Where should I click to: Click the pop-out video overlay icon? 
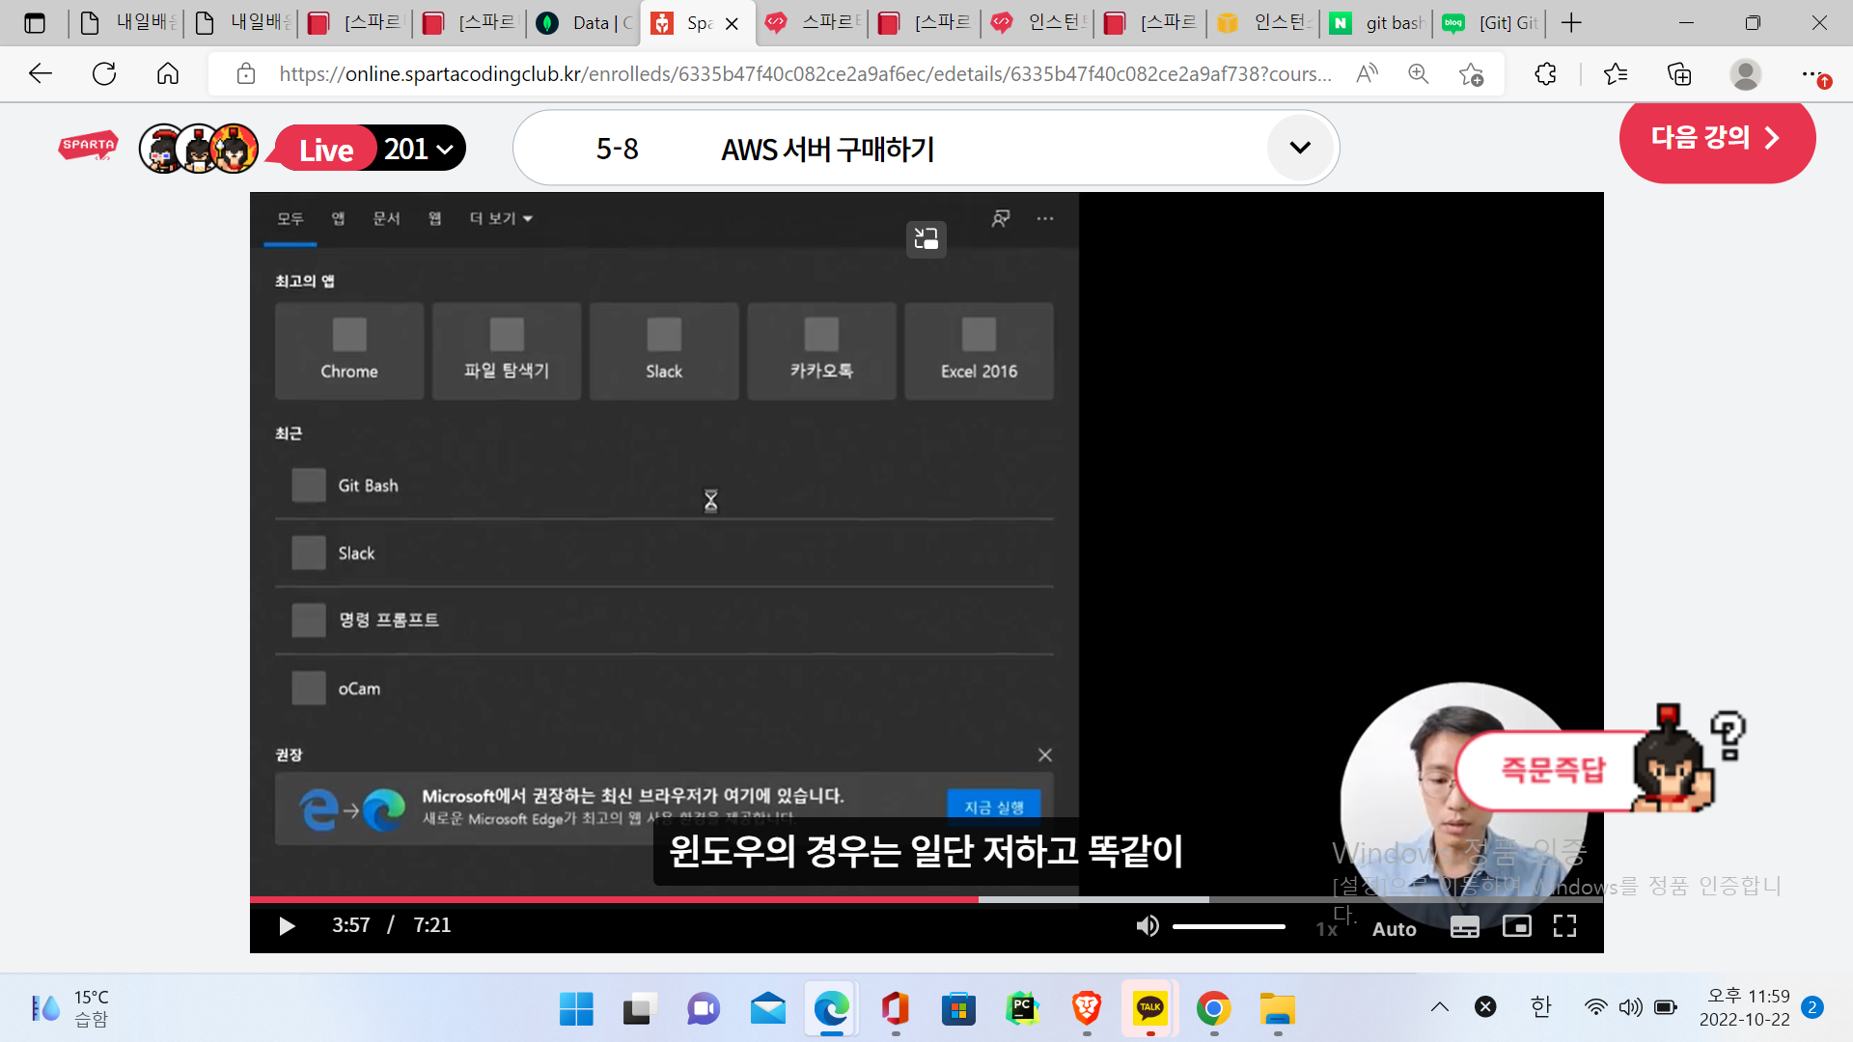926,238
